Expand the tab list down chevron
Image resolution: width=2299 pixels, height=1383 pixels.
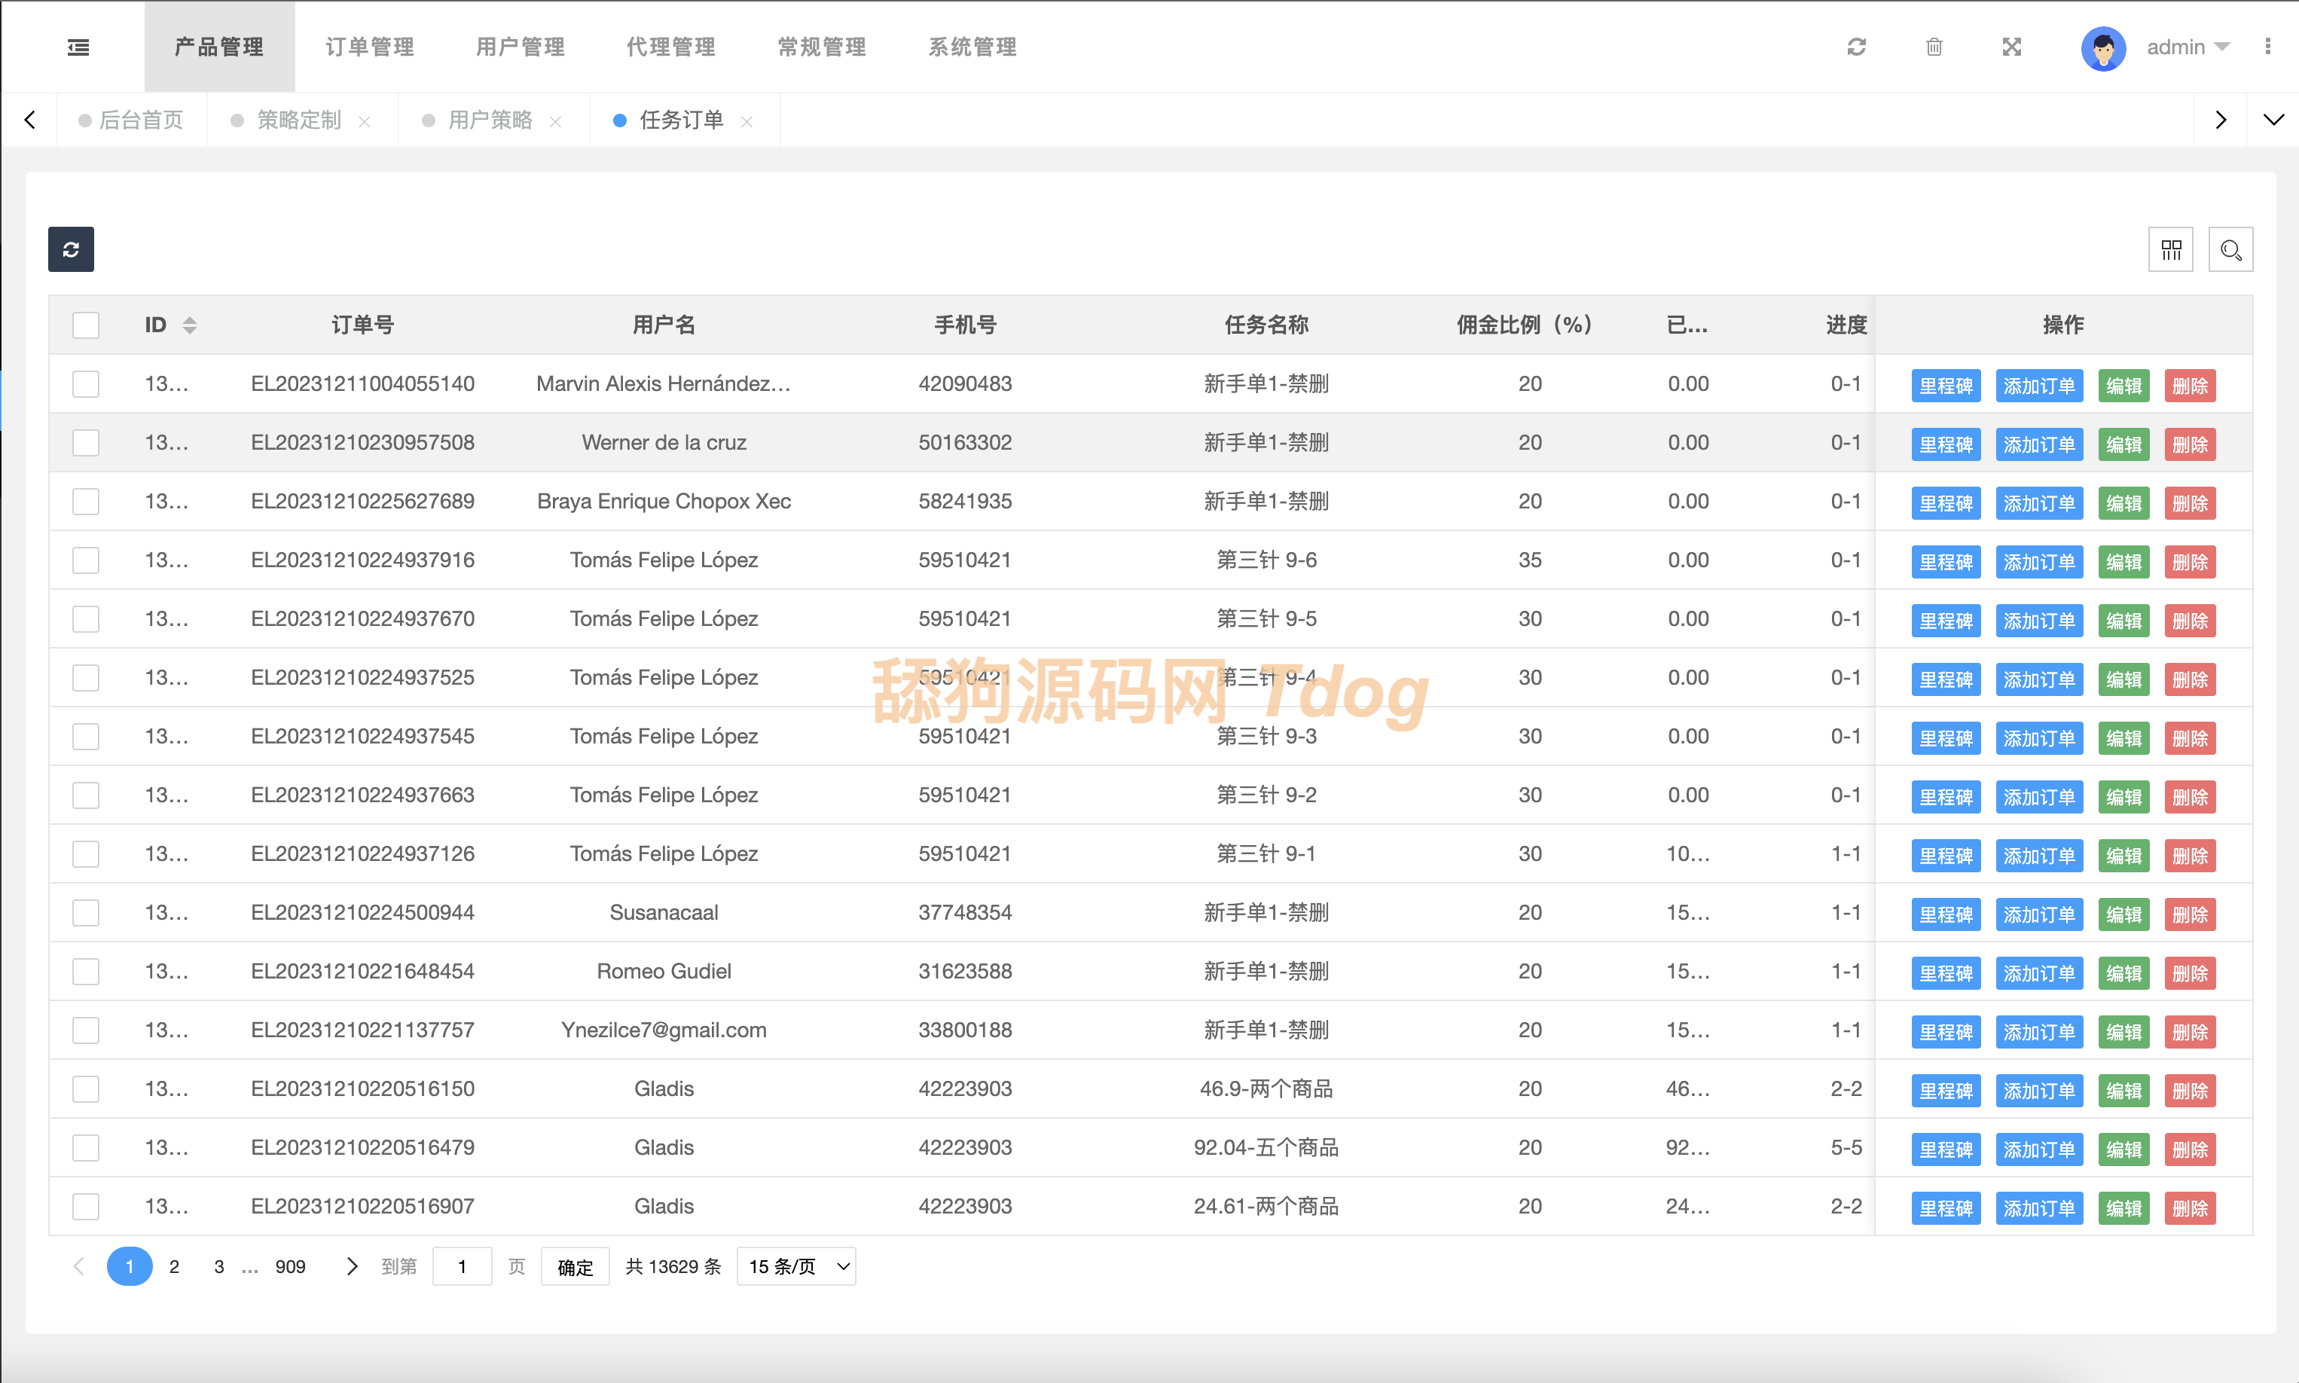click(2273, 119)
